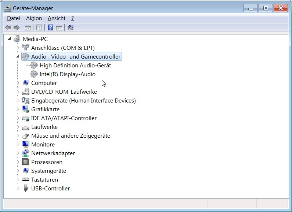Select the Systemgeräte text label
The image size is (292, 212).
click(x=48, y=171)
